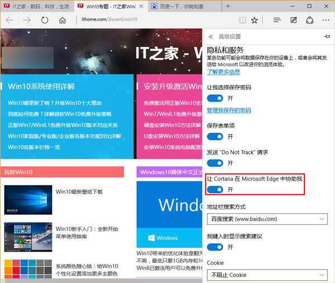Open the home page icon
The image size is (335, 283).
pos(63,20)
